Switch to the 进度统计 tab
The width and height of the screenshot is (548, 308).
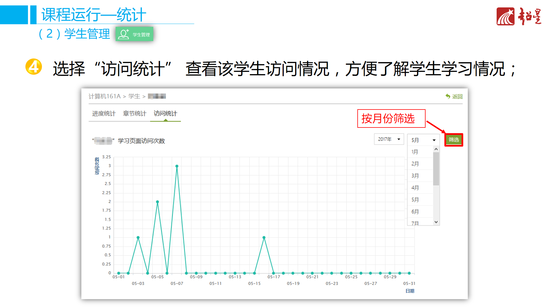point(104,114)
